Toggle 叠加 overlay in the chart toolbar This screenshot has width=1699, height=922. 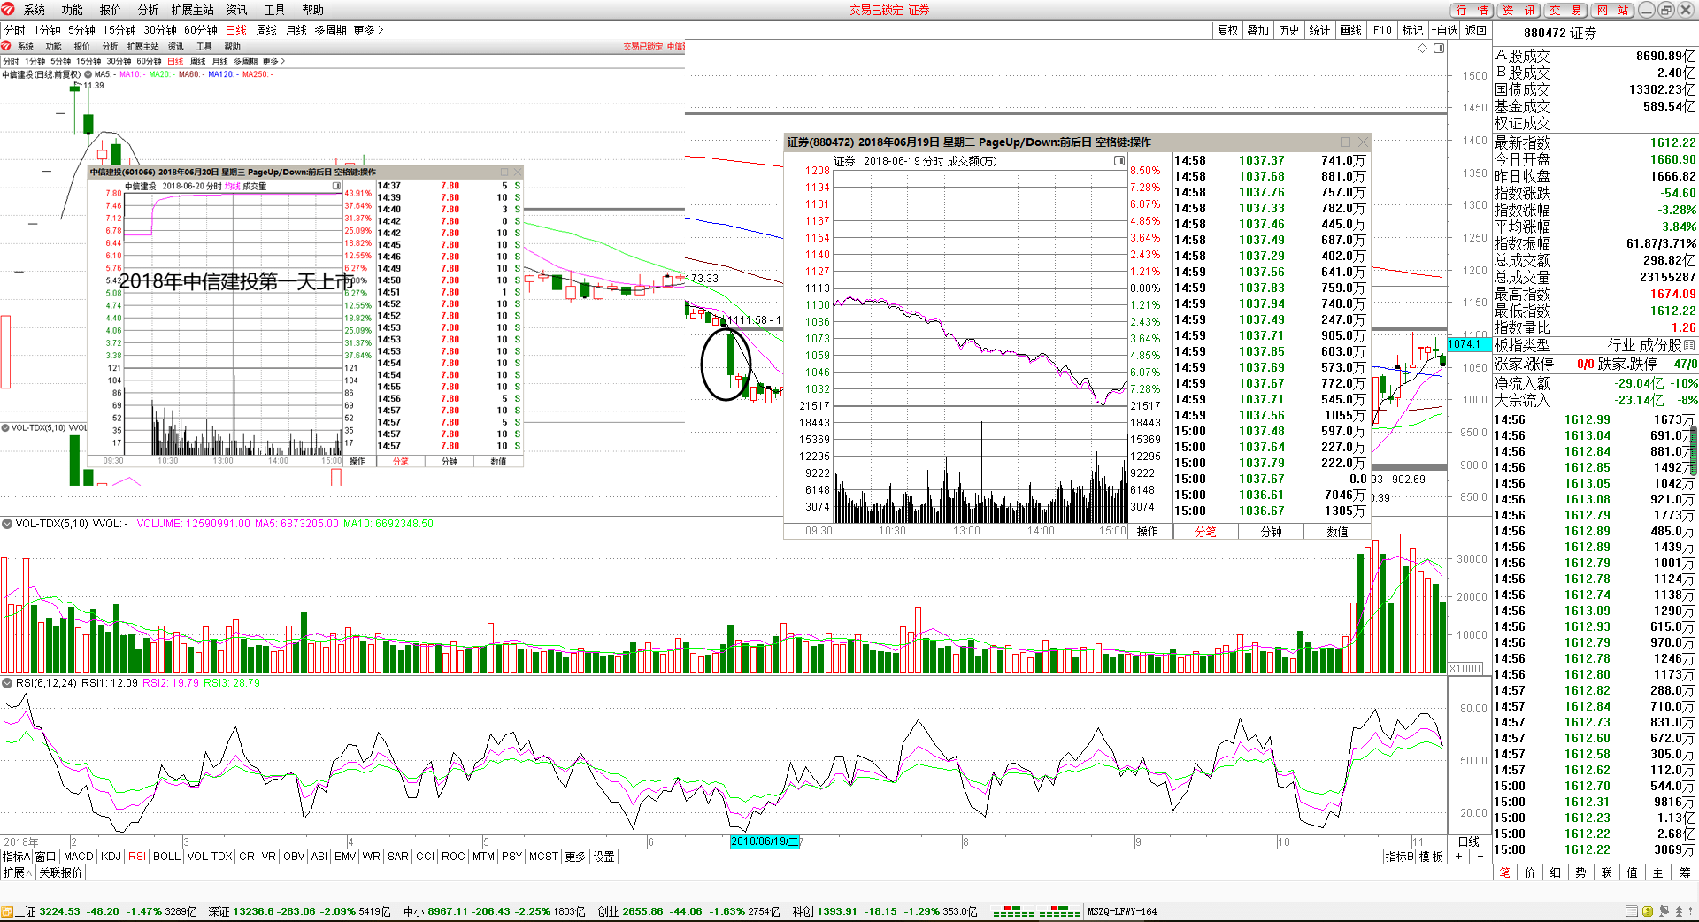(x=1257, y=30)
